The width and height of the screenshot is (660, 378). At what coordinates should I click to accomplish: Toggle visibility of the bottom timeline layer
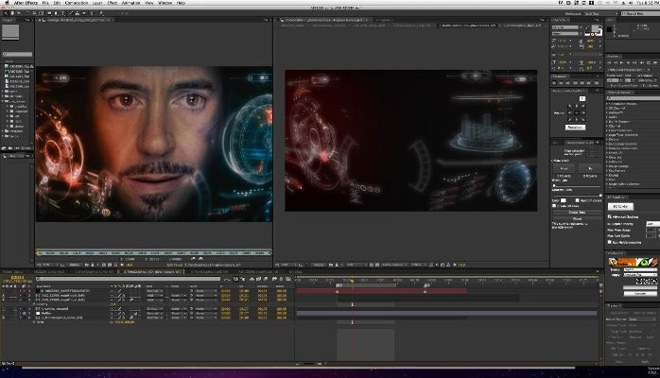5,319
